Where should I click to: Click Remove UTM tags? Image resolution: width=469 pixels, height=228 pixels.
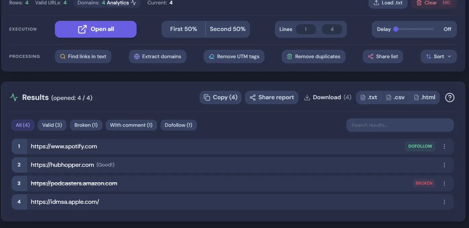(x=234, y=56)
